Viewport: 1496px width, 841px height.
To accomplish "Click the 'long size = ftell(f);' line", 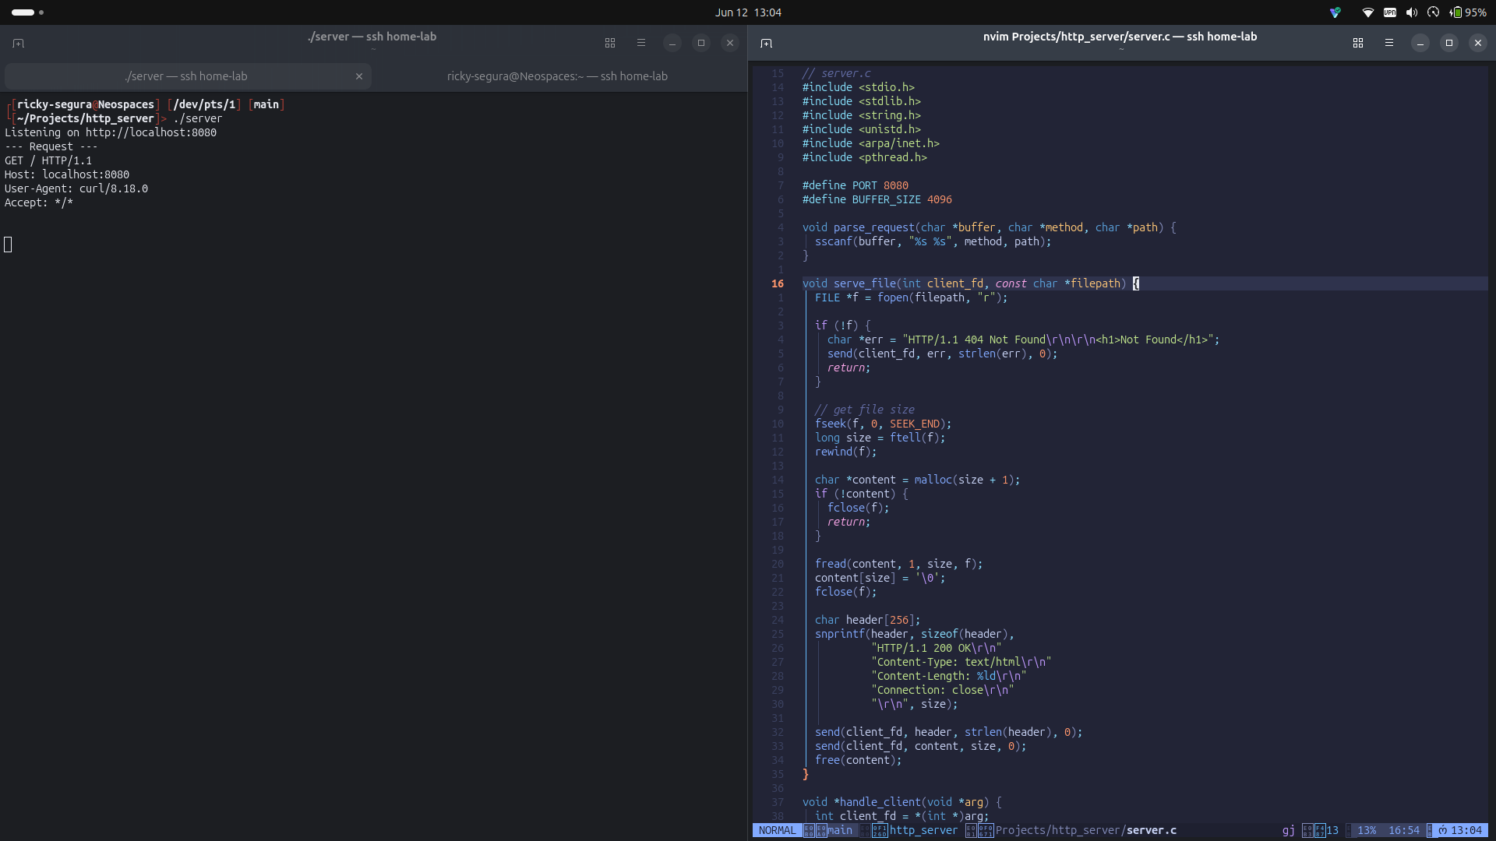I will tap(880, 438).
